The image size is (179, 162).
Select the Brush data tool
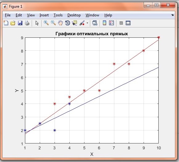point(82,23)
